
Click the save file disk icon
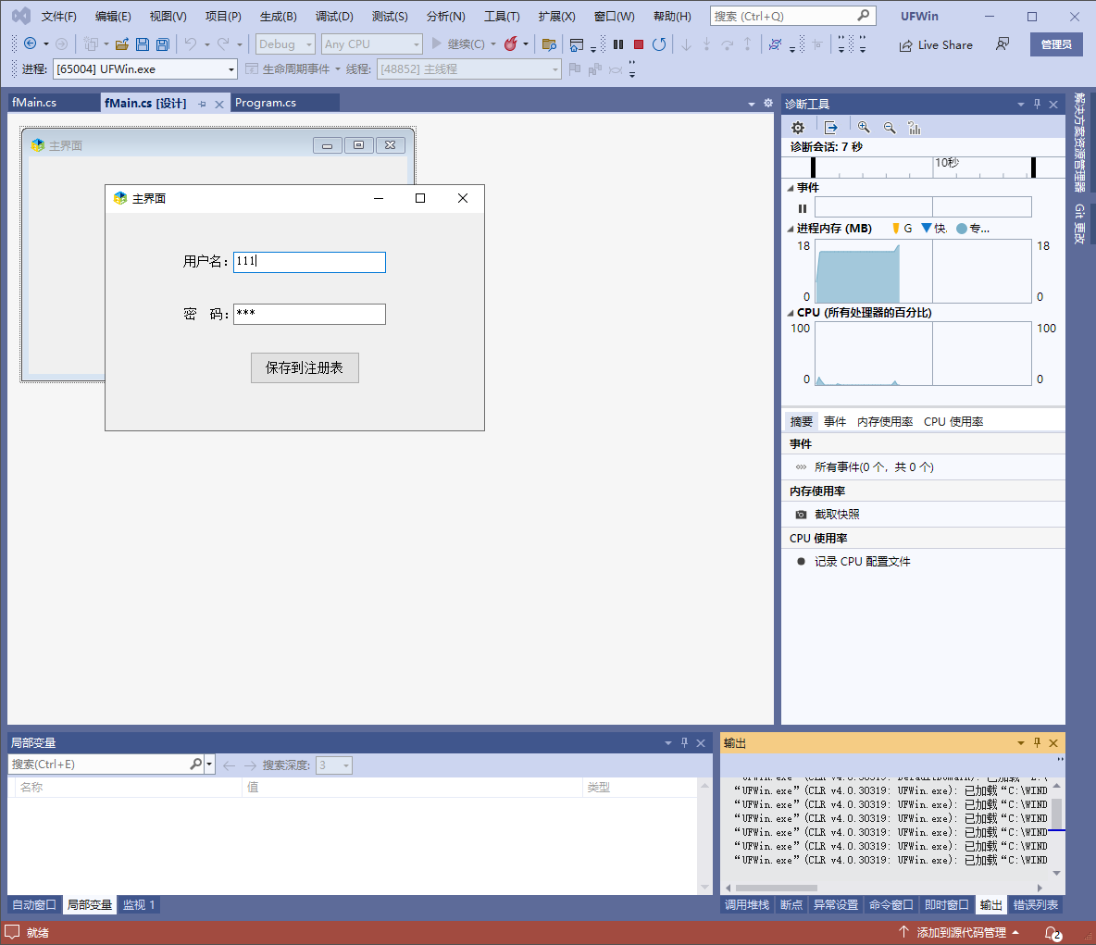pos(142,44)
